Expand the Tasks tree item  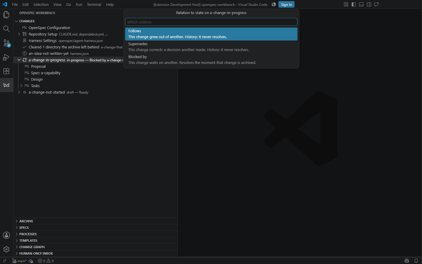tap(21, 86)
